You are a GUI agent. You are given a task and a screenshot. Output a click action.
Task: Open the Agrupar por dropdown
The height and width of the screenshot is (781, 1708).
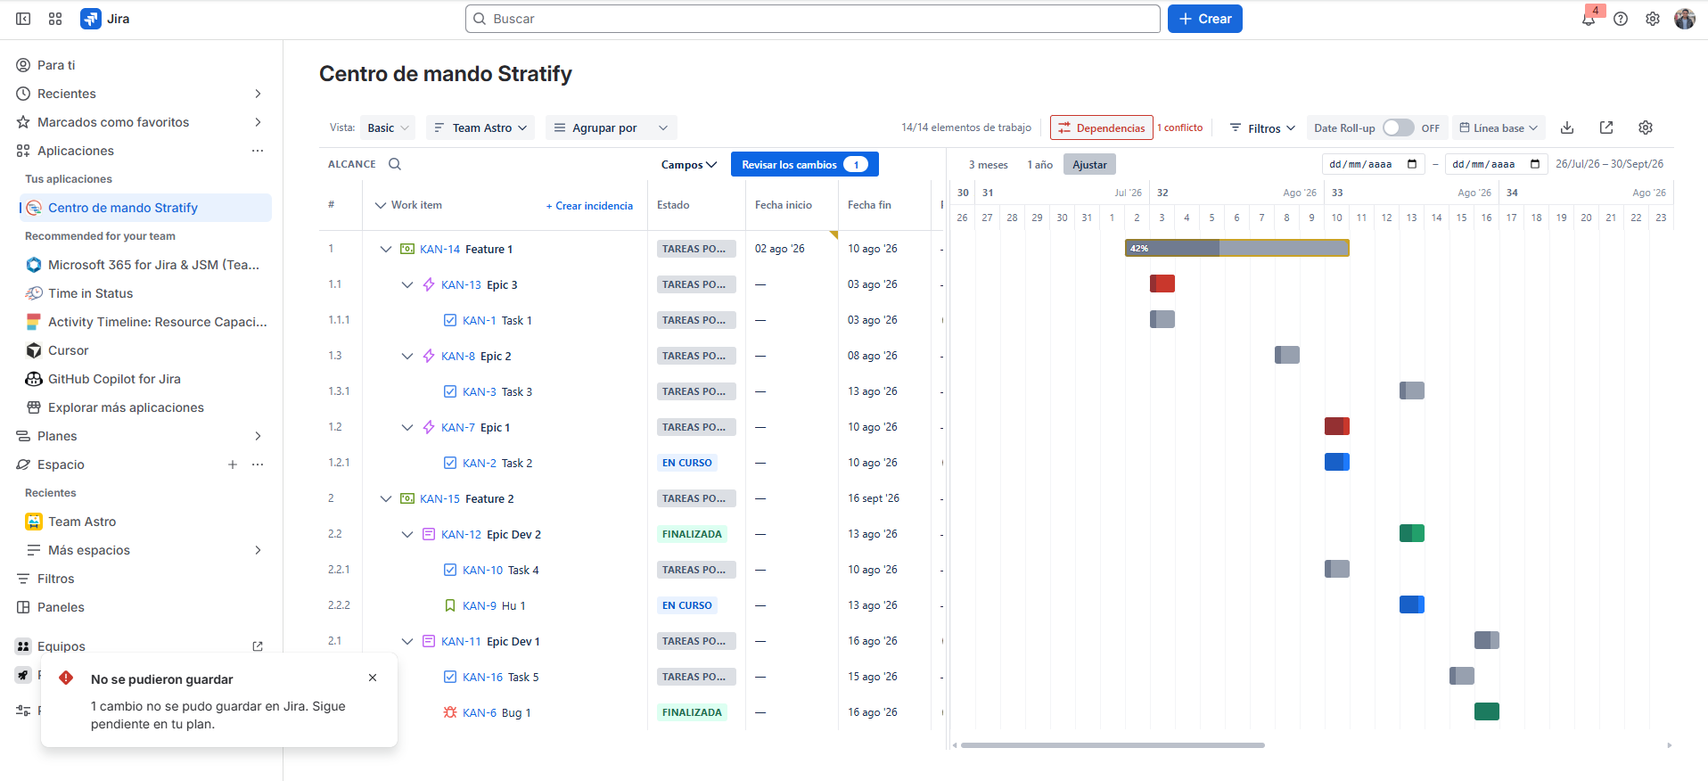tap(612, 127)
